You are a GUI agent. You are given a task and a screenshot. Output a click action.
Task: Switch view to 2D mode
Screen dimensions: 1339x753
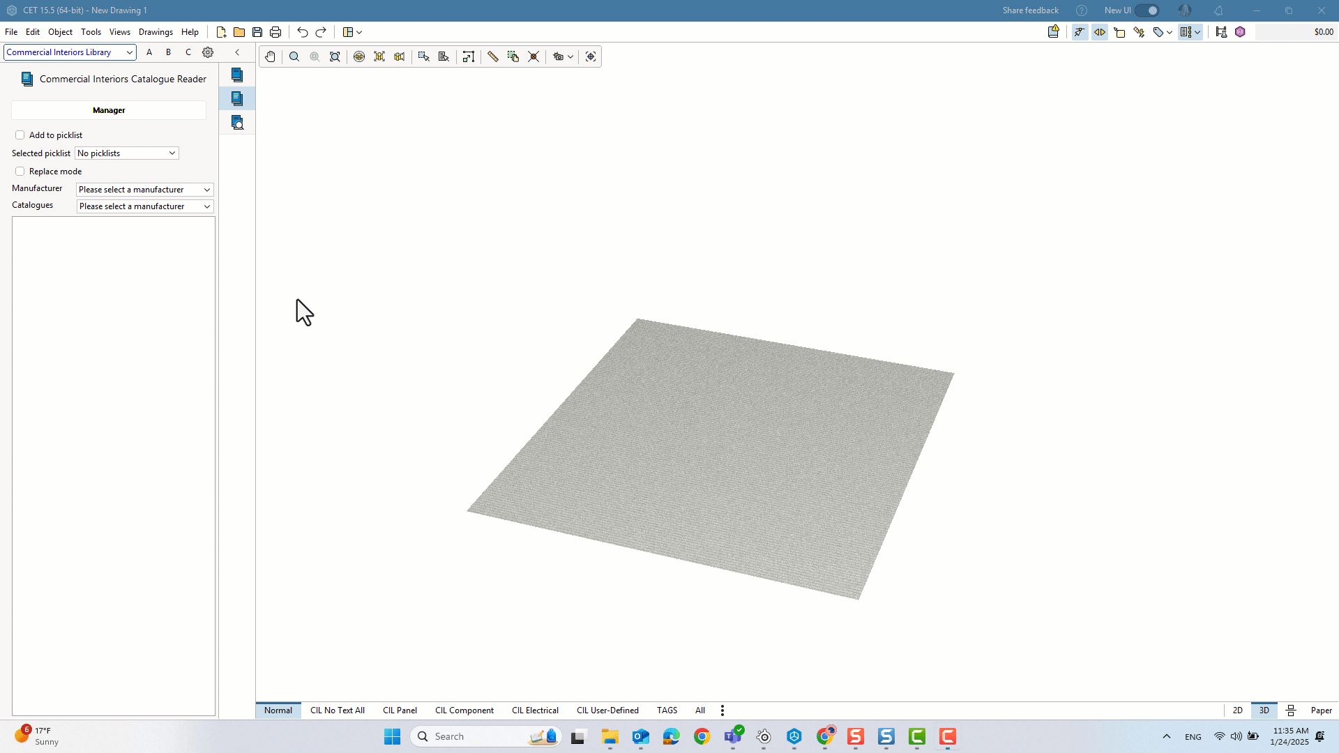(x=1238, y=710)
